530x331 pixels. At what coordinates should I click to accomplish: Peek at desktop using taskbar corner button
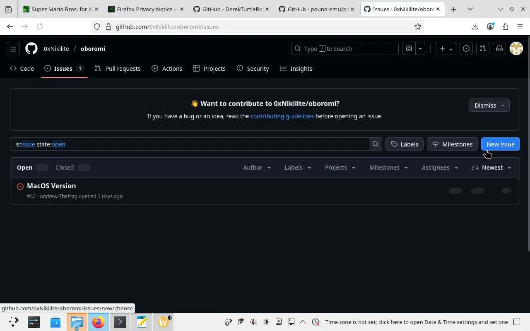517,322
